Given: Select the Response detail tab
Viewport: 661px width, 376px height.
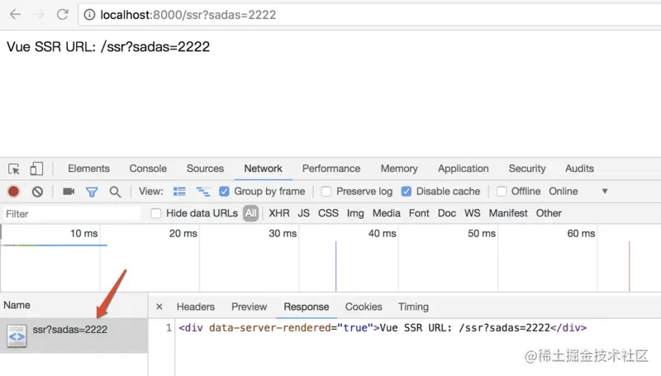Looking at the screenshot, I should click(x=306, y=307).
